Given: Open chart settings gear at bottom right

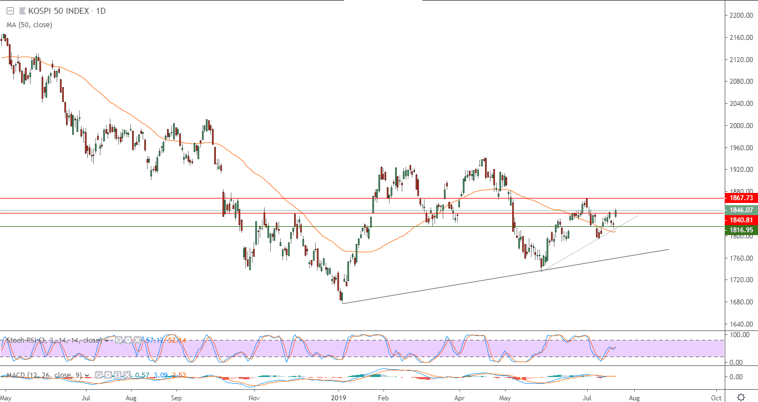Looking at the screenshot, I should point(741,397).
